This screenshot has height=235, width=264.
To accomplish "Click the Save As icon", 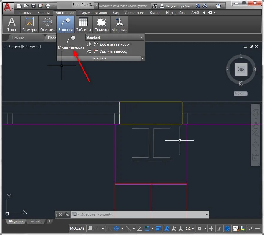I will pyautogui.click(x=41, y=6).
